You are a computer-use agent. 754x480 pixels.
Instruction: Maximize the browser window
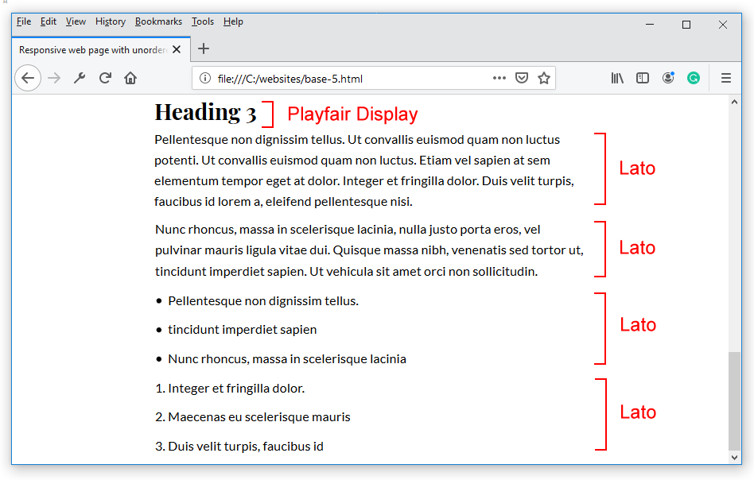pos(686,25)
